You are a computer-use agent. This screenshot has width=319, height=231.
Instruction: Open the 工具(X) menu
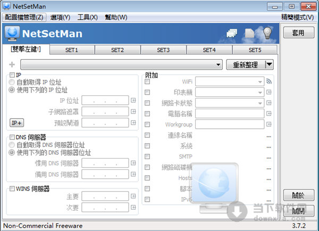pyautogui.click(x=88, y=18)
